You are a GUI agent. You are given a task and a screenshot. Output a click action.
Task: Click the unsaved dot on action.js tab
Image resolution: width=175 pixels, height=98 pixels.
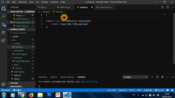(x=92, y=7)
